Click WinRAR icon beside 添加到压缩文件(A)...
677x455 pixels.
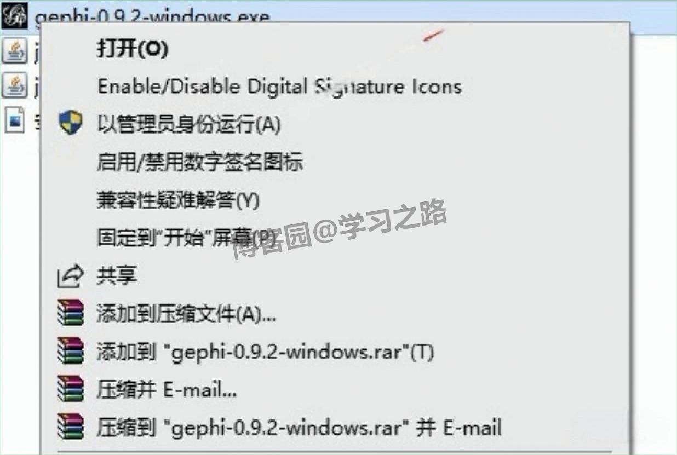pyautogui.click(x=71, y=313)
